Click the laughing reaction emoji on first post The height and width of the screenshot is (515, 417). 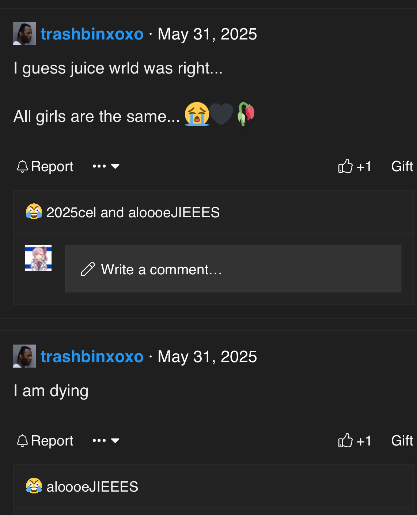[x=34, y=212]
